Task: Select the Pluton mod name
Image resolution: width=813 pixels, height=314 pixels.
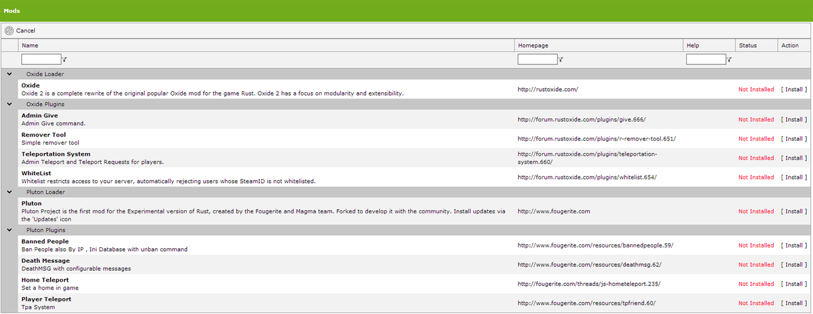Action: [x=31, y=203]
